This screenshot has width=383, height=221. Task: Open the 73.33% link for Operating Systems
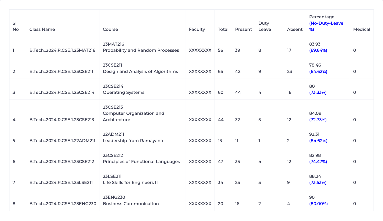point(318,92)
